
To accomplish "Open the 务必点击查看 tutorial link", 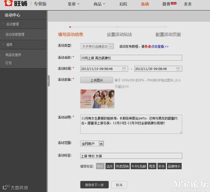I will point(156,47).
